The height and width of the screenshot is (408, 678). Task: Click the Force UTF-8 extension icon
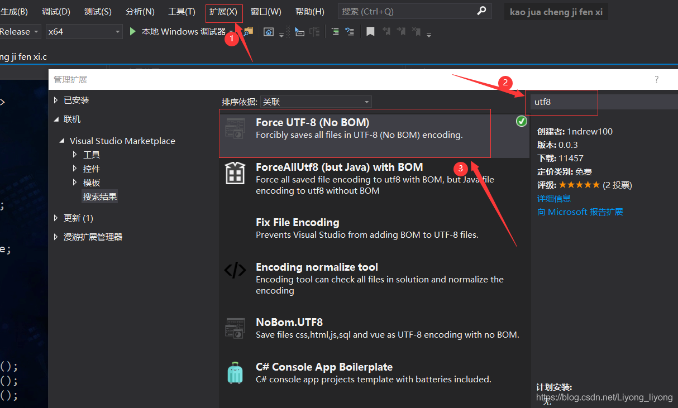235,129
